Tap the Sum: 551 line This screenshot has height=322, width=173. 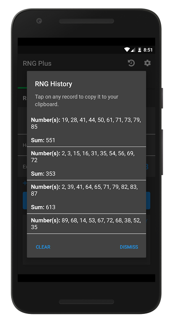coord(43,140)
